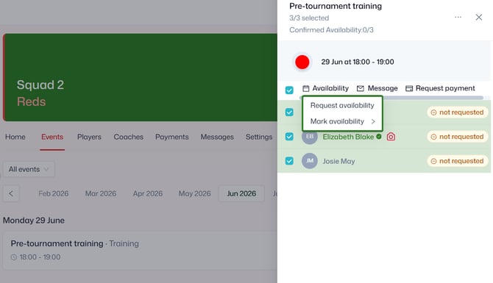Uncheck the select-all players checkbox
The height and width of the screenshot is (283, 493).
point(289,90)
